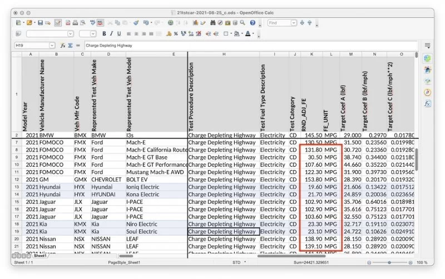Open the Function Wizard beside the formula bar
This screenshot has width=445, height=279.
[63, 45]
